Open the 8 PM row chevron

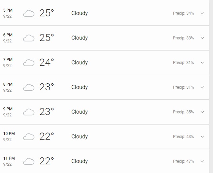point(202,87)
